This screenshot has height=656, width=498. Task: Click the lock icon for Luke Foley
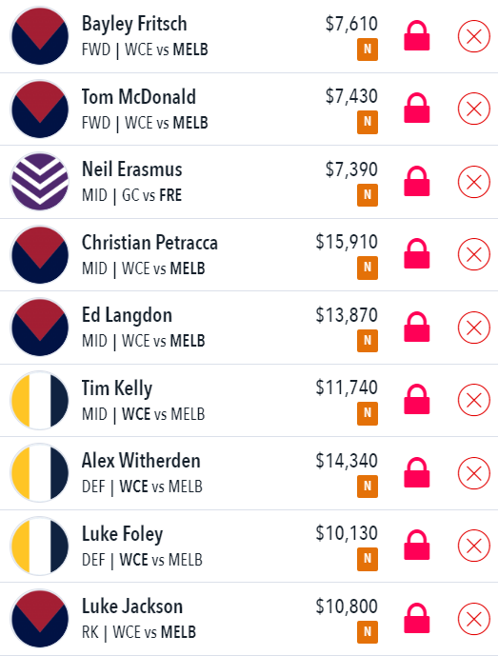[417, 545]
